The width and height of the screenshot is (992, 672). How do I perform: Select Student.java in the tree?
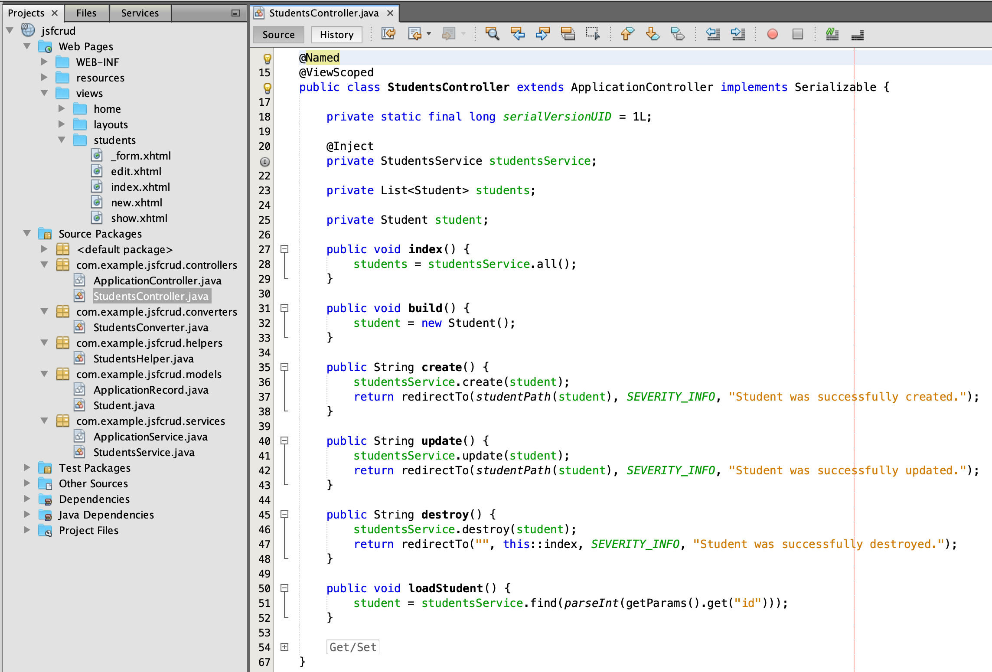[124, 405]
